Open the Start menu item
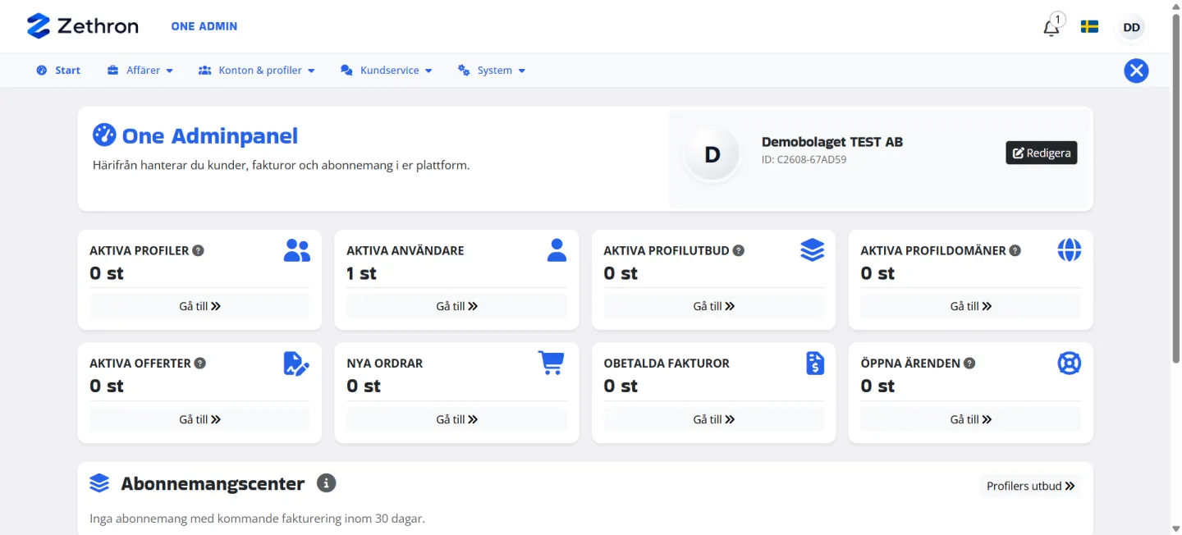This screenshot has width=1182, height=535. [x=58, y=71]
